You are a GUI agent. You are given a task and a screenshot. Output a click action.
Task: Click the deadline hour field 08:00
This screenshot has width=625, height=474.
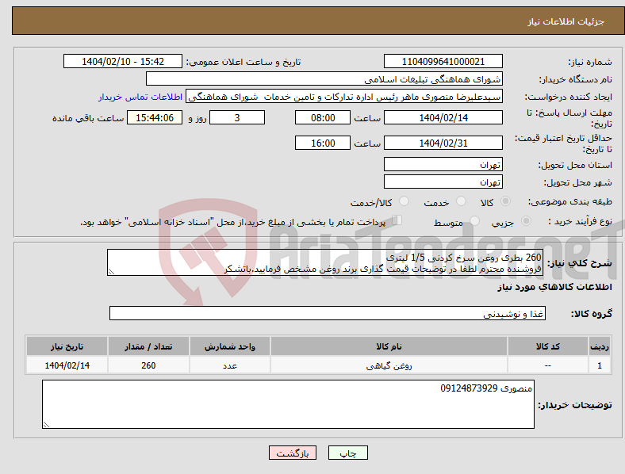coord(323,117)
